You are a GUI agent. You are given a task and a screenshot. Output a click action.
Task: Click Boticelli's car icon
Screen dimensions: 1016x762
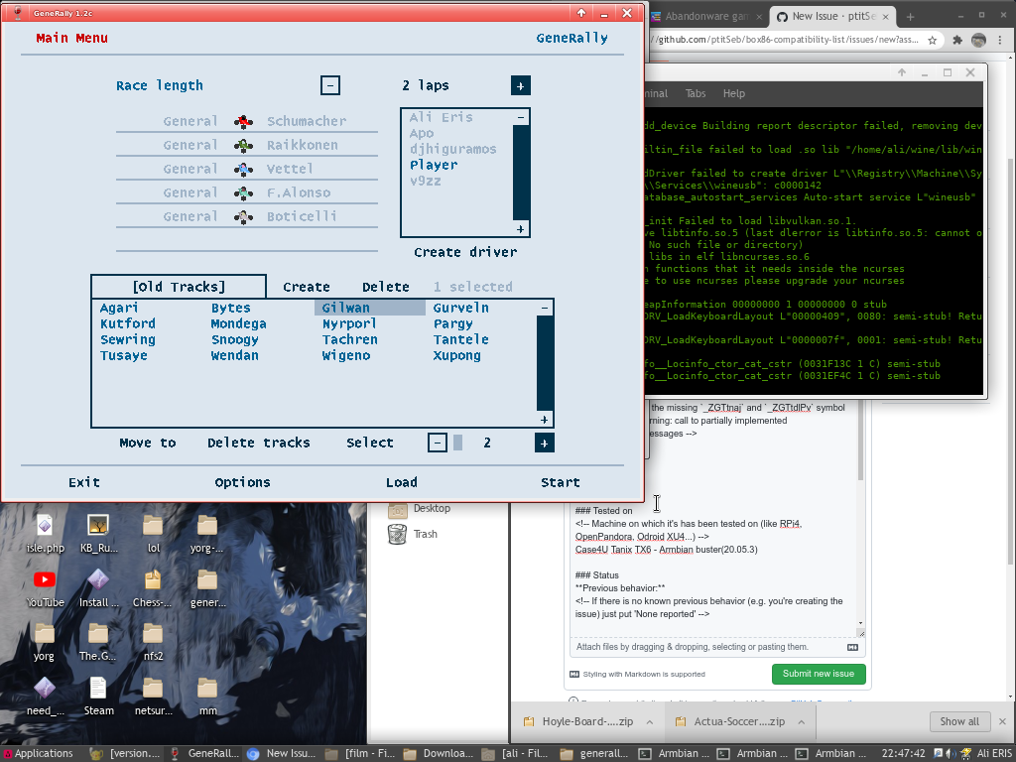pos(245,216)
